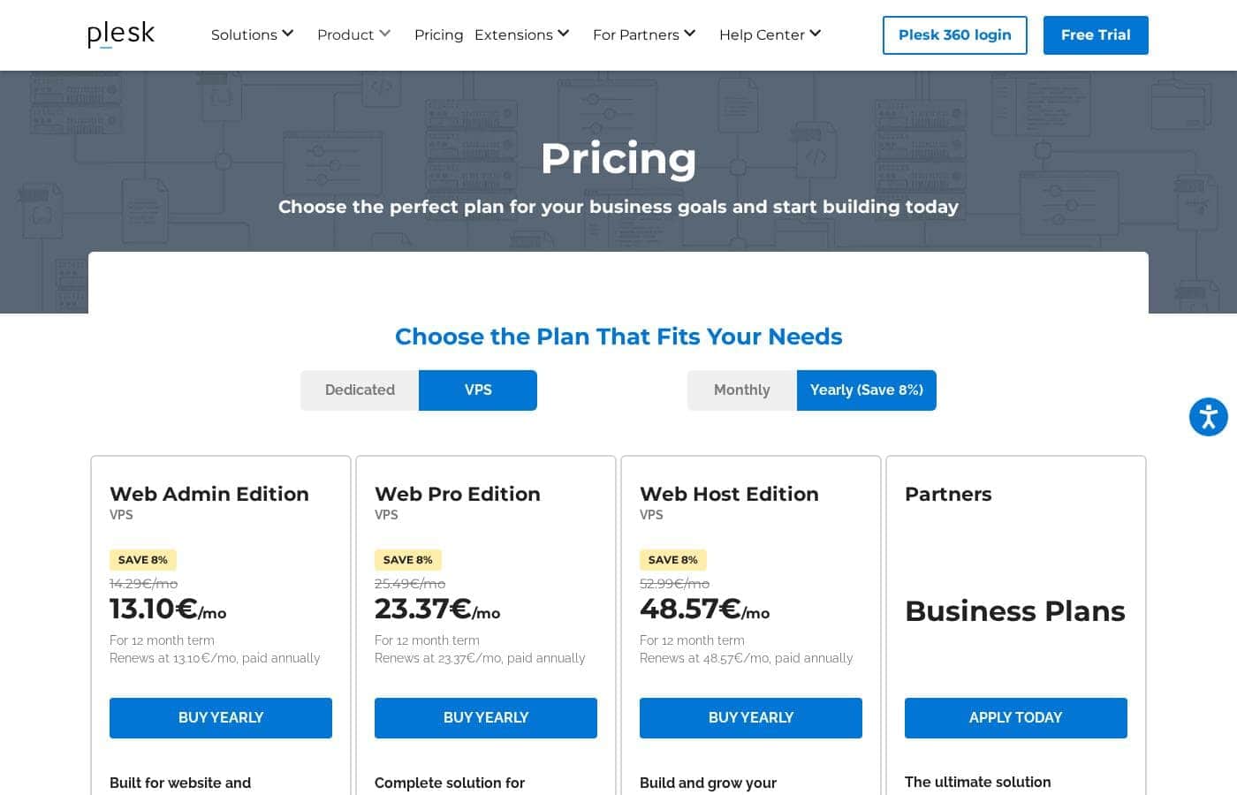Start the Free Trial
The width and height of the screenshot is (1237, 795).
1096,35
